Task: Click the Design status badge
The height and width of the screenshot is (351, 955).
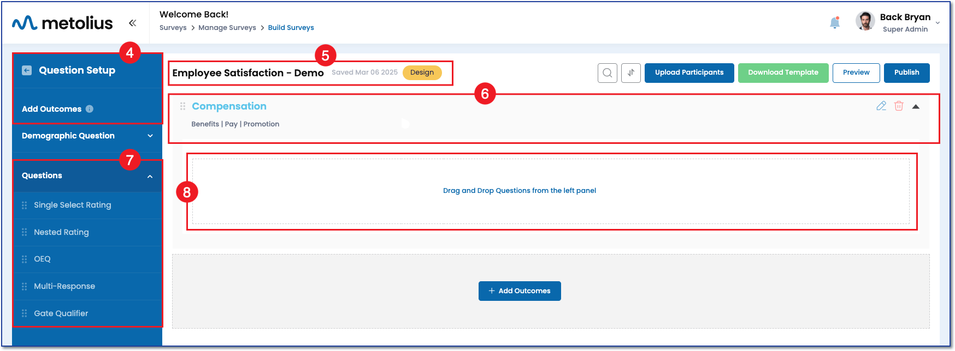Action: [422, 72]
